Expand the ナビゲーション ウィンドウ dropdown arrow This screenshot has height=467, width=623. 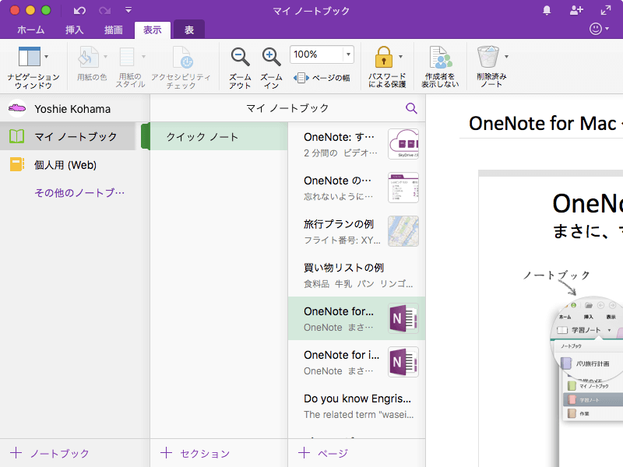[47, 57]
